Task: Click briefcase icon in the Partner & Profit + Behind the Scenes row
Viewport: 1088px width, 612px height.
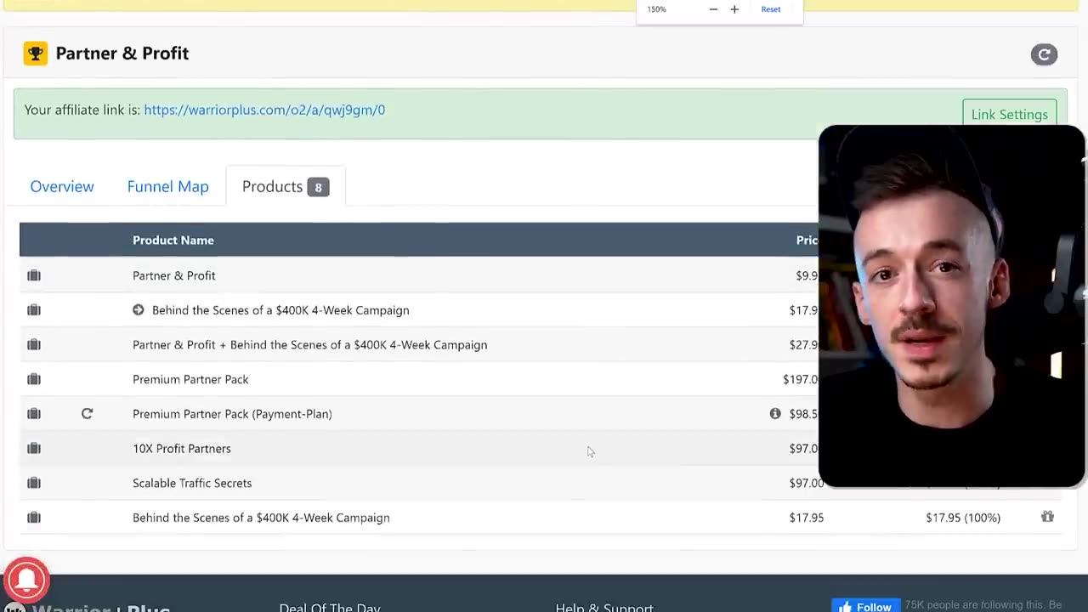Action: [34, 344]
